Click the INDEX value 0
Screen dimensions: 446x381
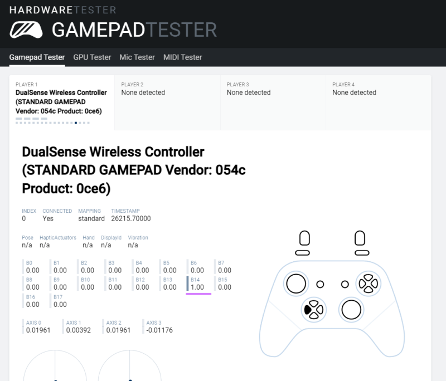point(24,218)
